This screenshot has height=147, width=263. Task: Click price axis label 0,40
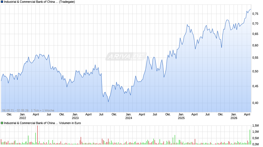click(255, 103)
